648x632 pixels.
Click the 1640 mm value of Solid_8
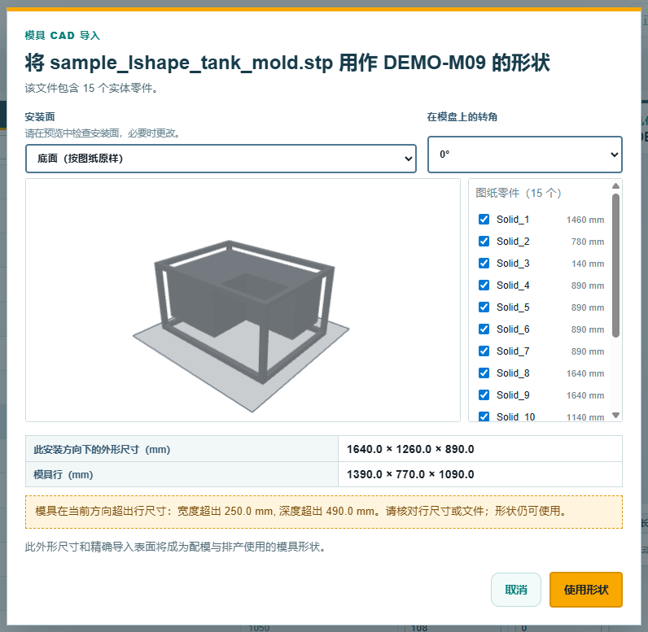(x=585, y=373)
